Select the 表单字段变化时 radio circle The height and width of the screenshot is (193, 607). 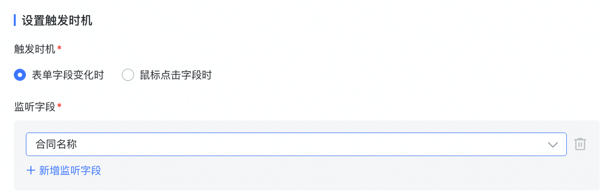[x=19, y=75]
